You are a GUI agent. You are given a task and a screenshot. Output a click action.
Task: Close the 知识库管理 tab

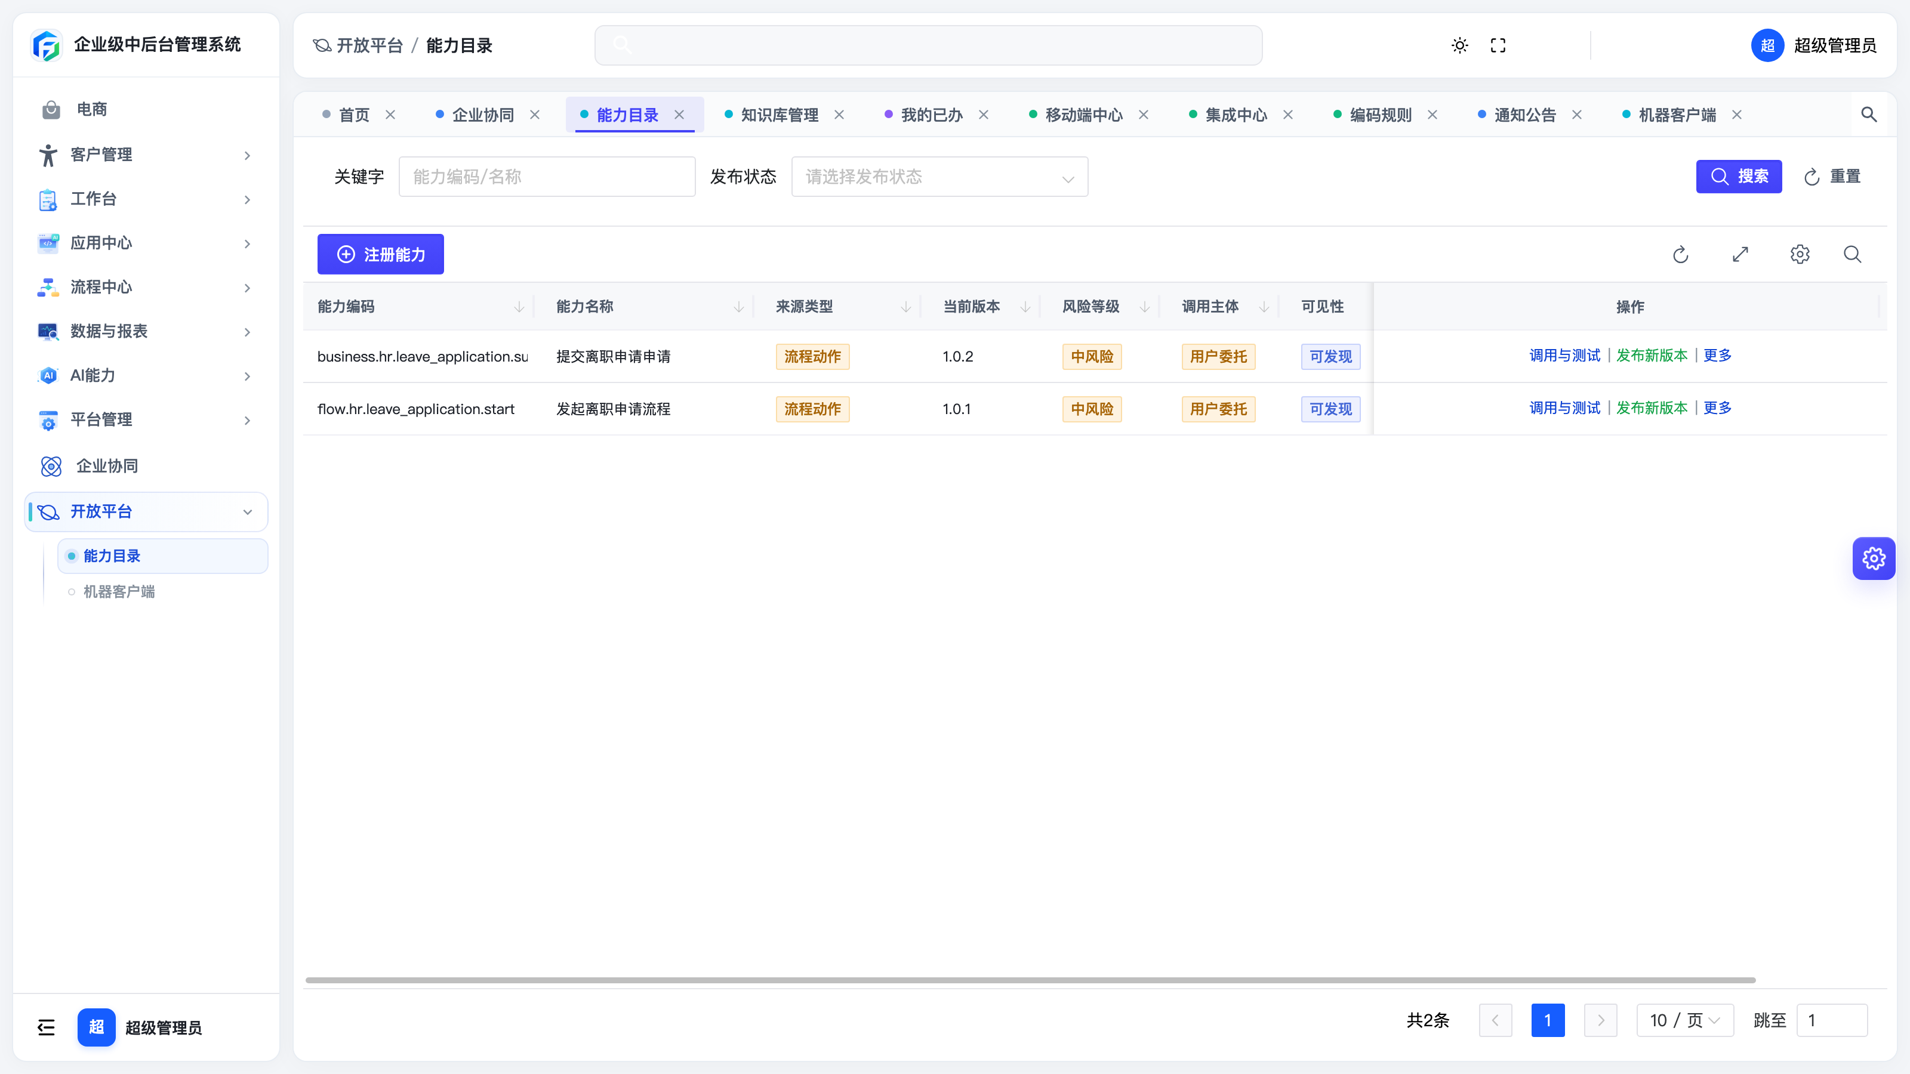[839, 114]
